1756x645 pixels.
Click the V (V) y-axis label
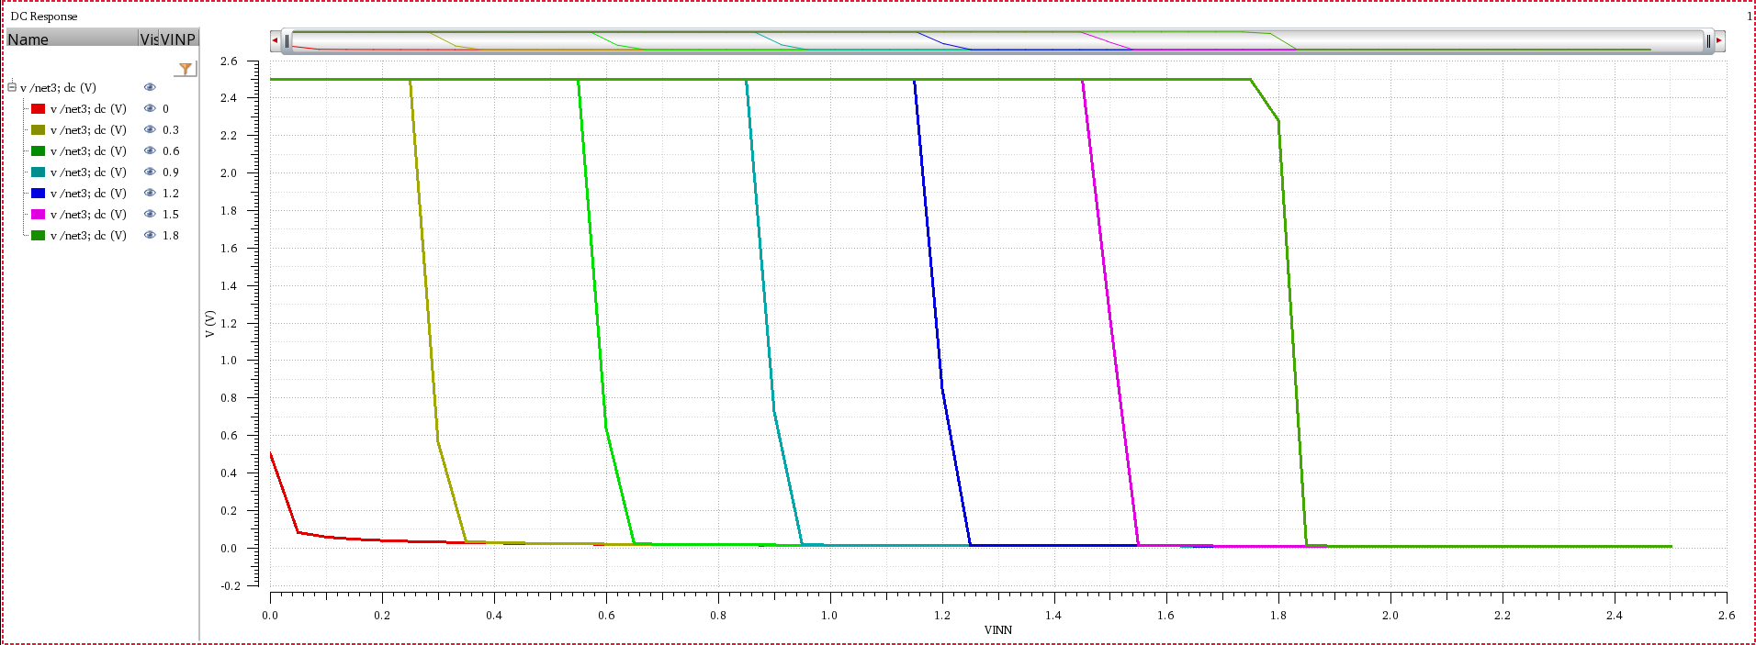coord(209,323)
